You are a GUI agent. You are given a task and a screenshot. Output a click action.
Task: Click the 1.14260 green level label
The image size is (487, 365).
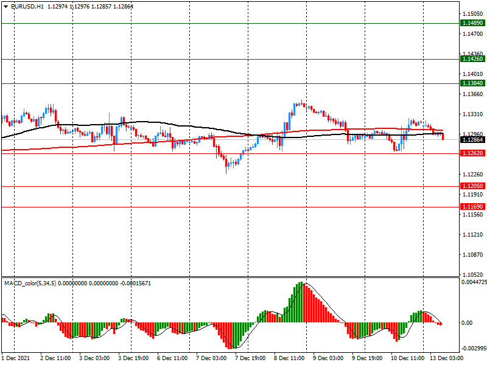point(473,59)
